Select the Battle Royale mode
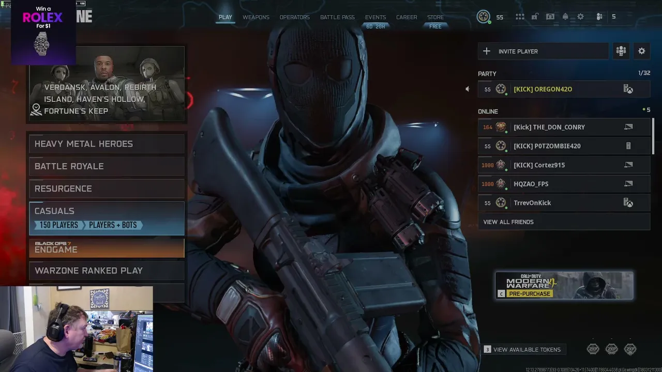The image size is (662, 372). [107, 166]
